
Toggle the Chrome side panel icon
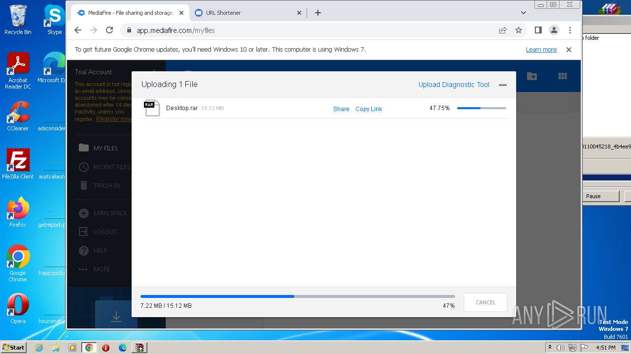click(538, 30)
